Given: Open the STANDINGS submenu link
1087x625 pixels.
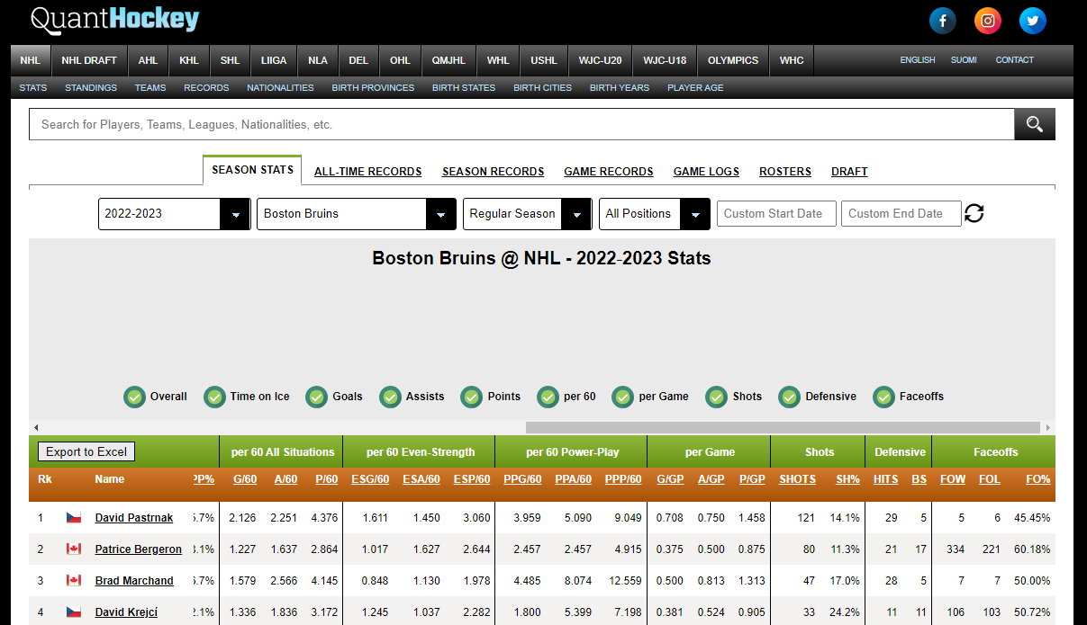Looking at the screenshot, I should (x=91, y=88).
